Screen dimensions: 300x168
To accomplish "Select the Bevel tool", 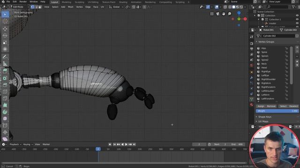I will point(5,85).
